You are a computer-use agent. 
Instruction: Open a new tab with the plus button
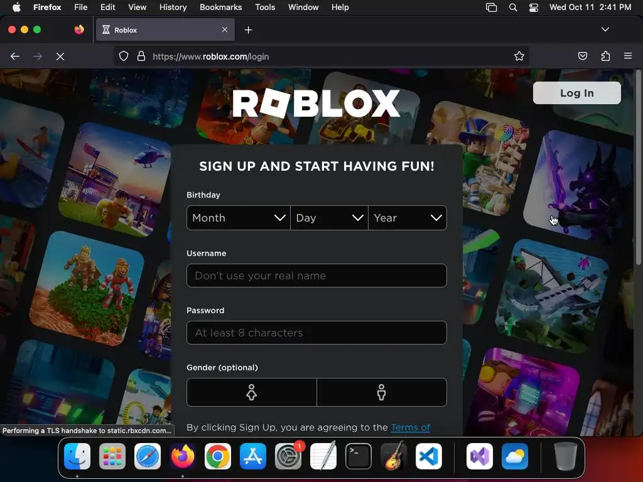tap(248, 30)
